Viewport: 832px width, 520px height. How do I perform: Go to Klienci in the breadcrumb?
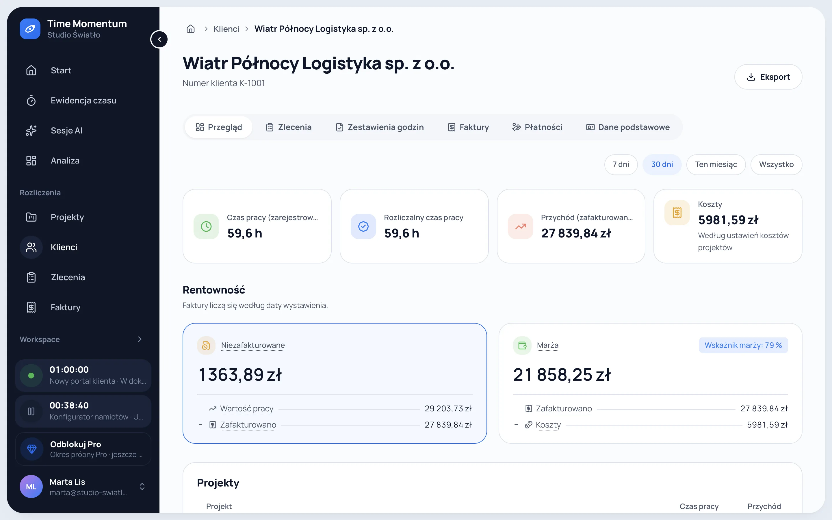click(x=226, y=29)
